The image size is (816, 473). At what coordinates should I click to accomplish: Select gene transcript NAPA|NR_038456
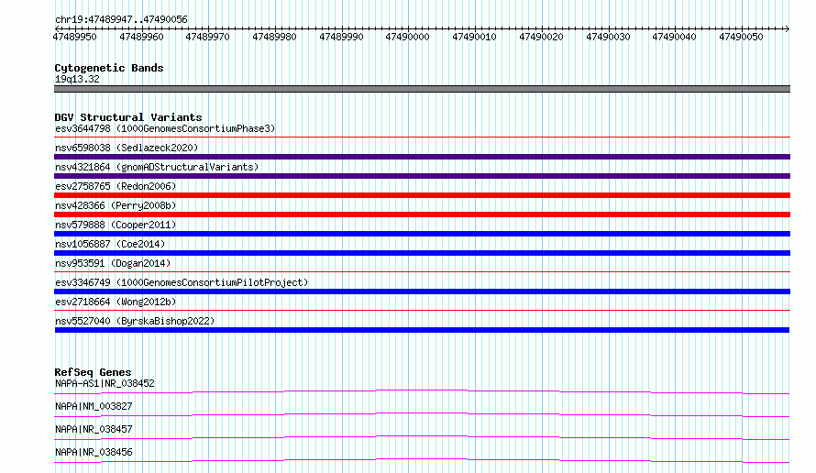[x=94, y=452]
